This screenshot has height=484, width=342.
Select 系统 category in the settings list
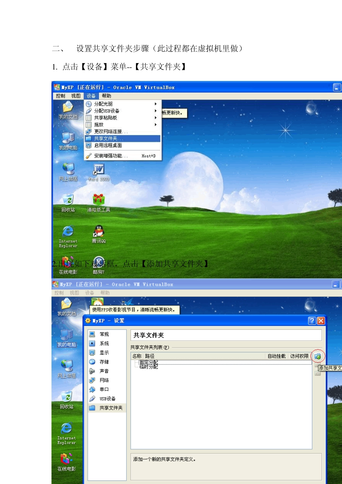[x=107, y=344]
